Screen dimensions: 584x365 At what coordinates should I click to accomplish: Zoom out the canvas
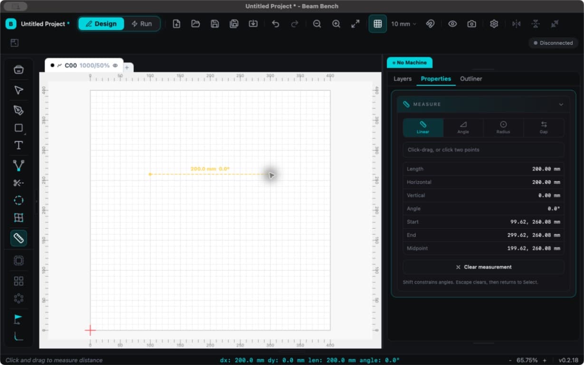pyautogui.click(x=317, y=24)
